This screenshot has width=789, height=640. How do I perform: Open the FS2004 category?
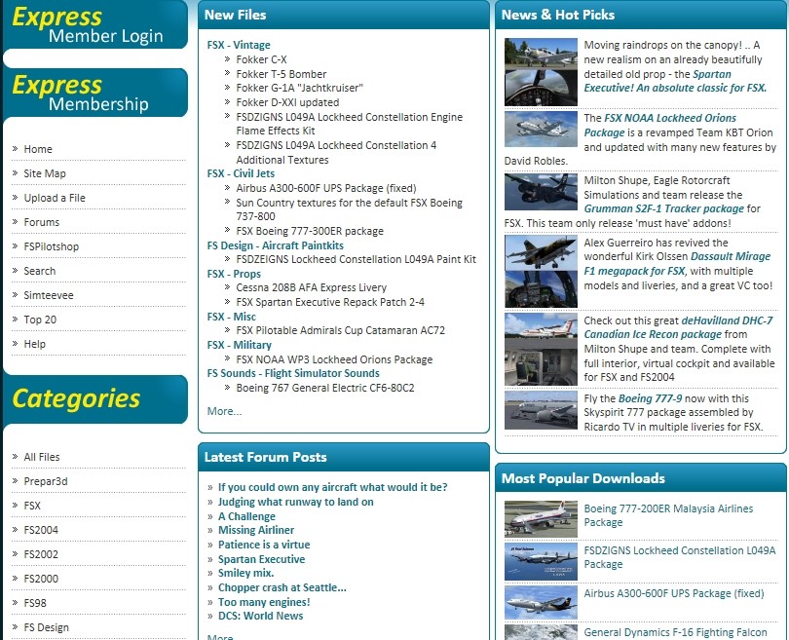pyautogui.click(x=41, y=530)
